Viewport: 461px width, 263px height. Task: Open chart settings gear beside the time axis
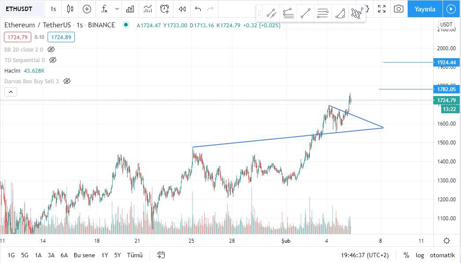pyautogui.click(x=446, y=241)
